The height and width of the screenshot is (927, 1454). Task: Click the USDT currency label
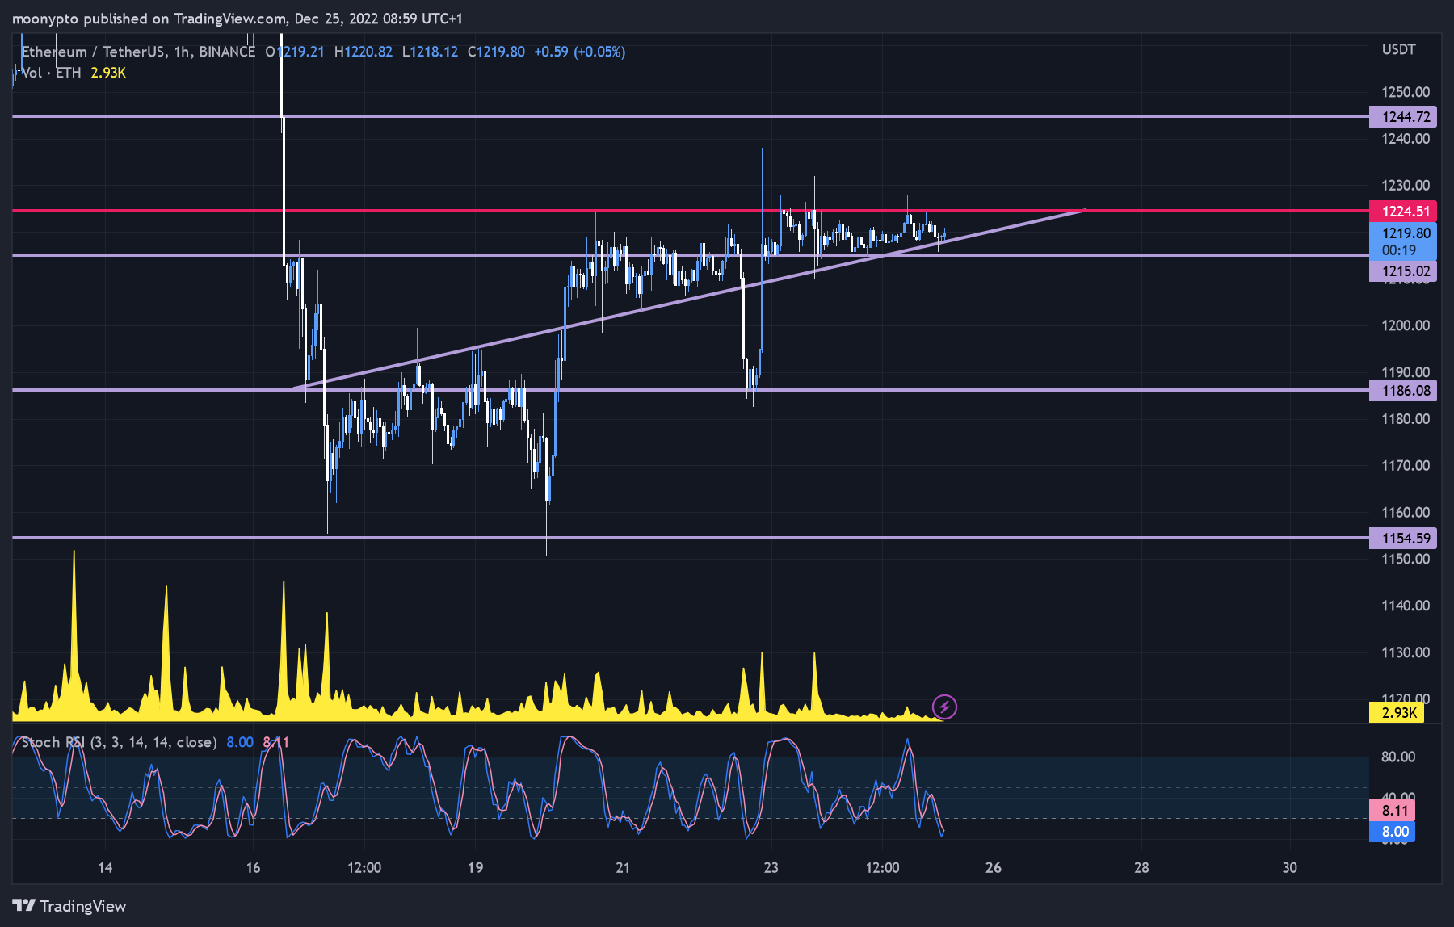click(1398, 49)
